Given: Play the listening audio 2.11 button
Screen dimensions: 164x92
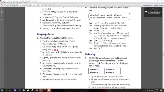Looking at the screenshot, I should pos(90,58).
